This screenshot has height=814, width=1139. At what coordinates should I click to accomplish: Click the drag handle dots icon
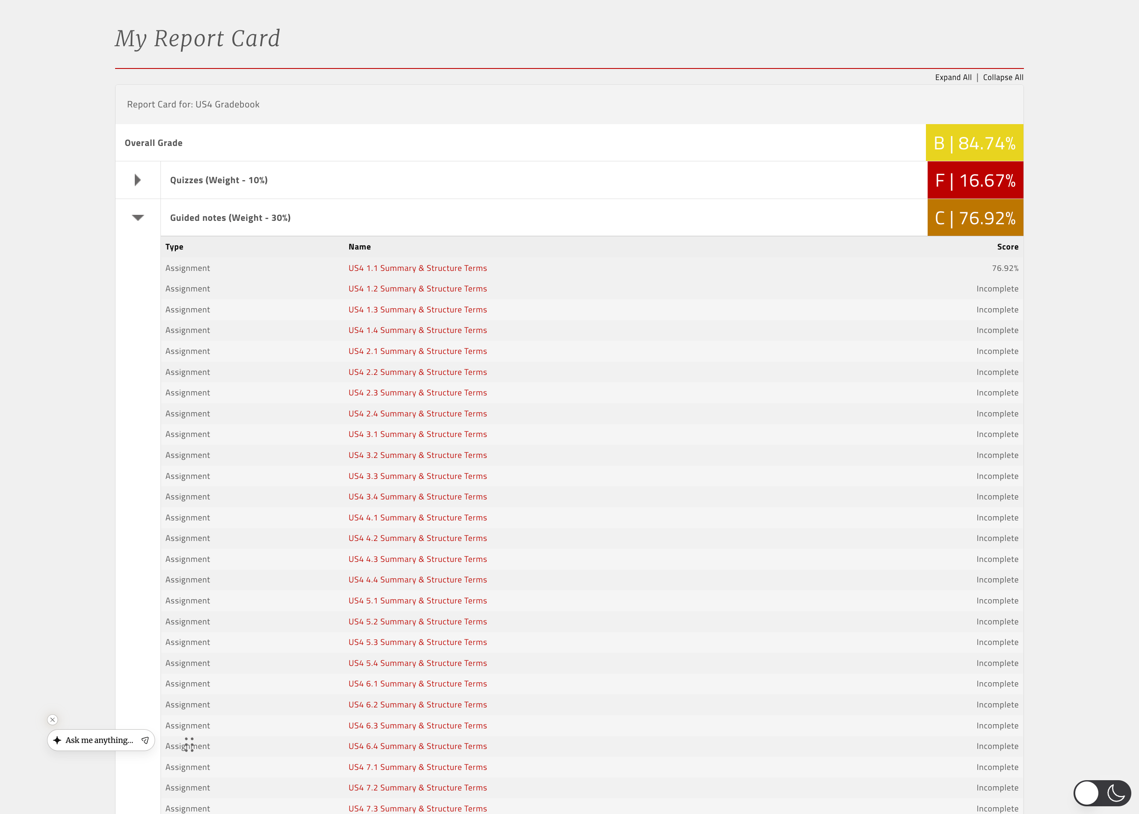189,744
